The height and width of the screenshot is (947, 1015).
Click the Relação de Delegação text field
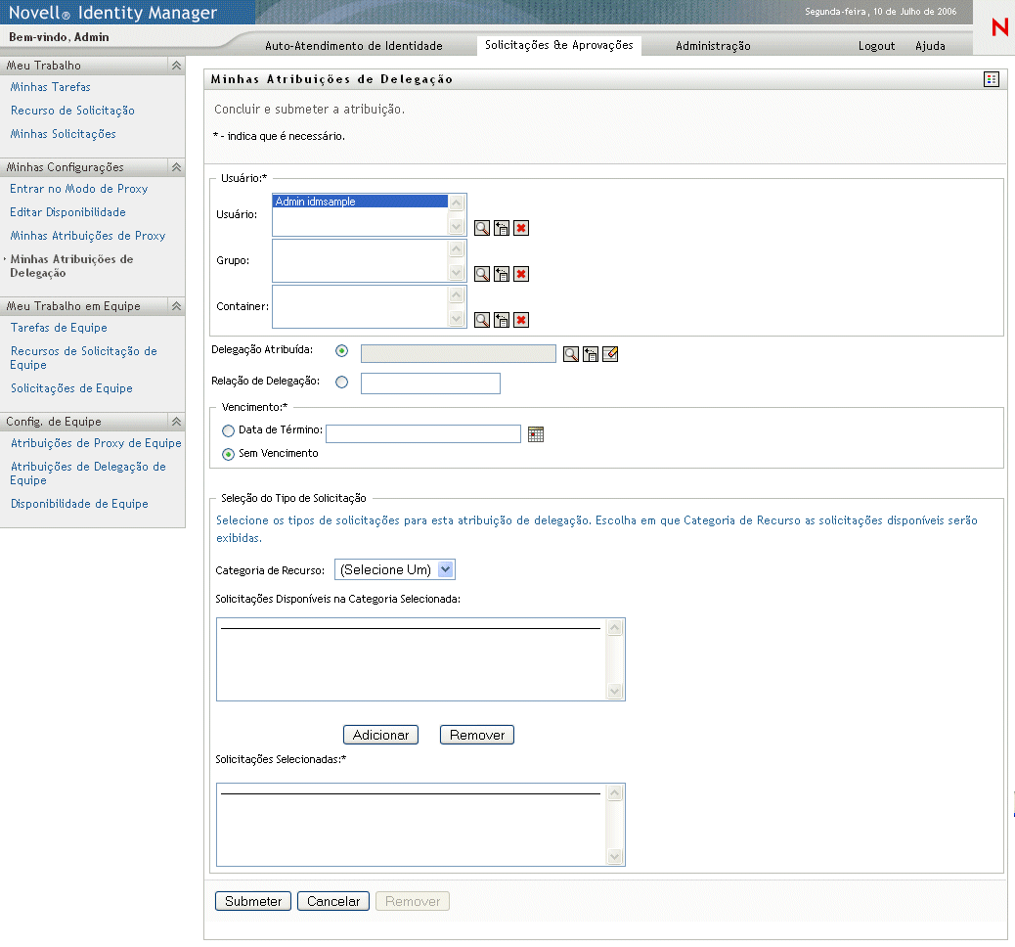click(x=430, y=383)
